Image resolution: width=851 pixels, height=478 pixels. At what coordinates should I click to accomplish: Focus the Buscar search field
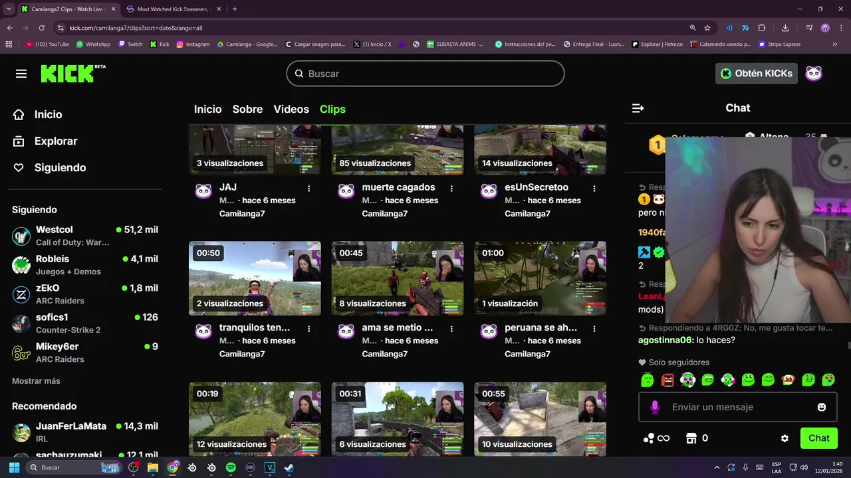tap(425, 74)
